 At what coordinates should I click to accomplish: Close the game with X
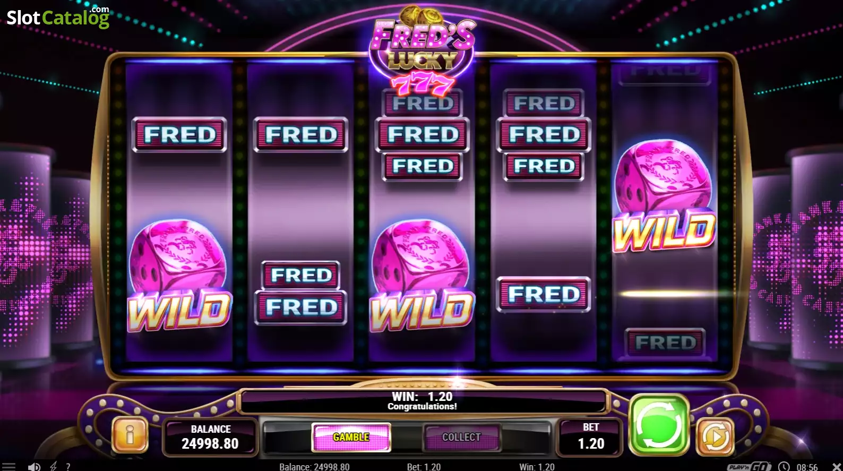coord(836,466)
